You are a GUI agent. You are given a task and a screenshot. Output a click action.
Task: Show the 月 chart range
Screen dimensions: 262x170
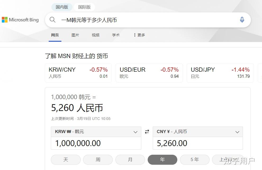[130, 160]
